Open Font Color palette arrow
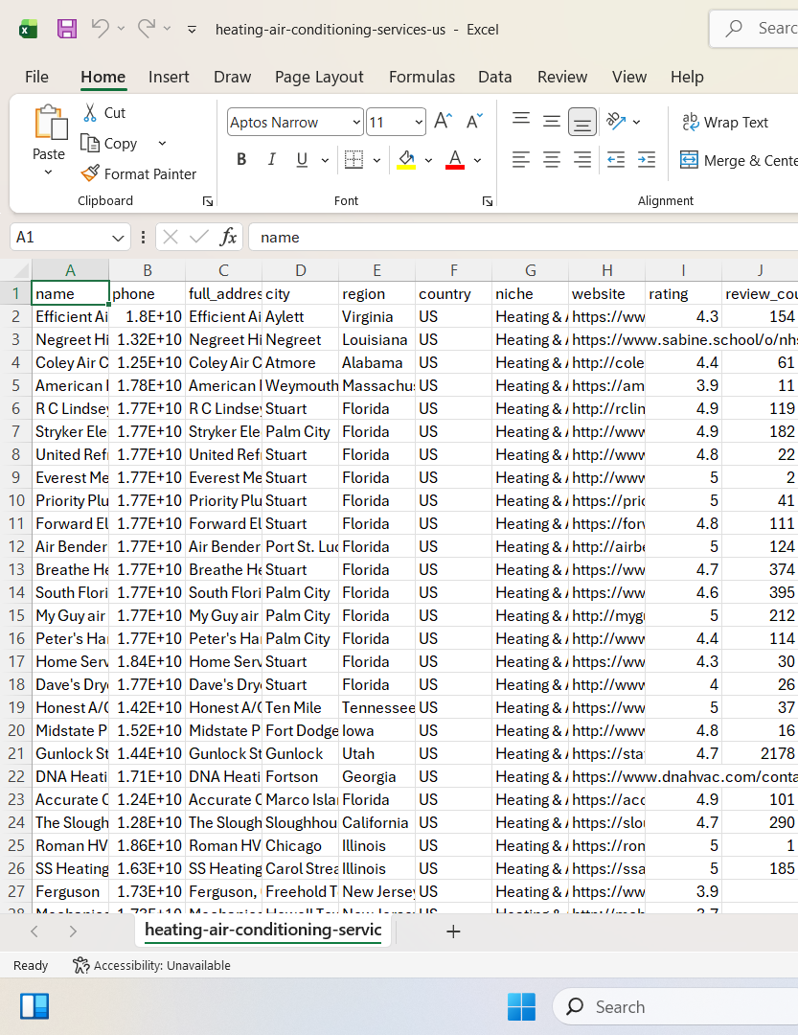The width and height of the screenshot is (798, 1035). tap(477, 160)
